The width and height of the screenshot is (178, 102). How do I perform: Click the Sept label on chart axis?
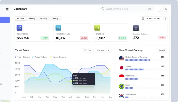click(x=86, y=97)
